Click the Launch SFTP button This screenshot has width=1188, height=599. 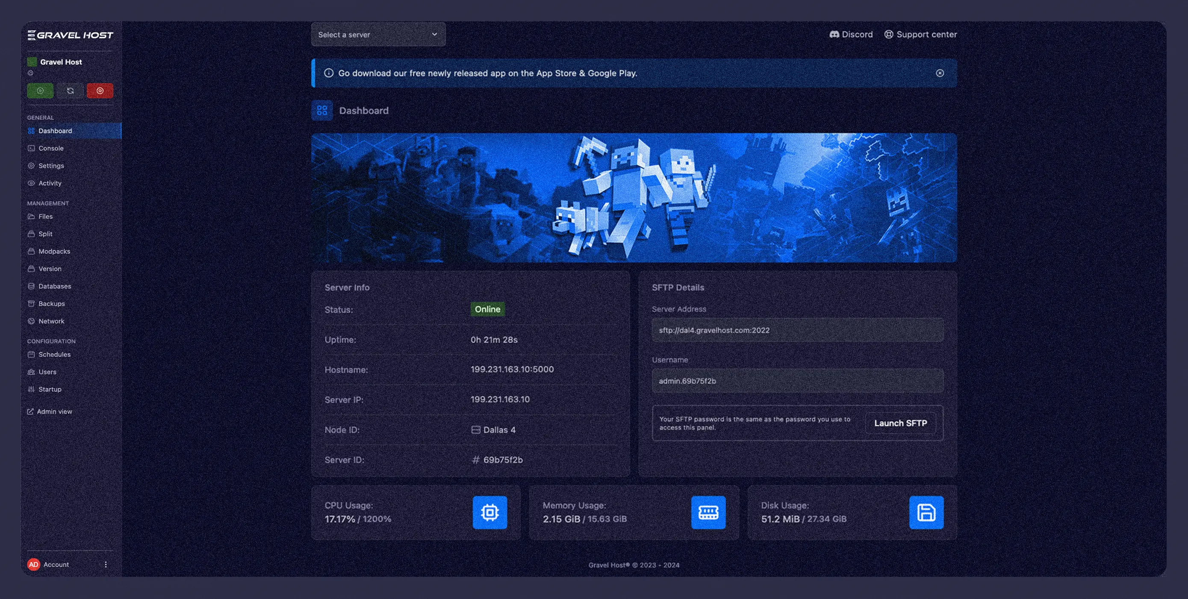900,423
